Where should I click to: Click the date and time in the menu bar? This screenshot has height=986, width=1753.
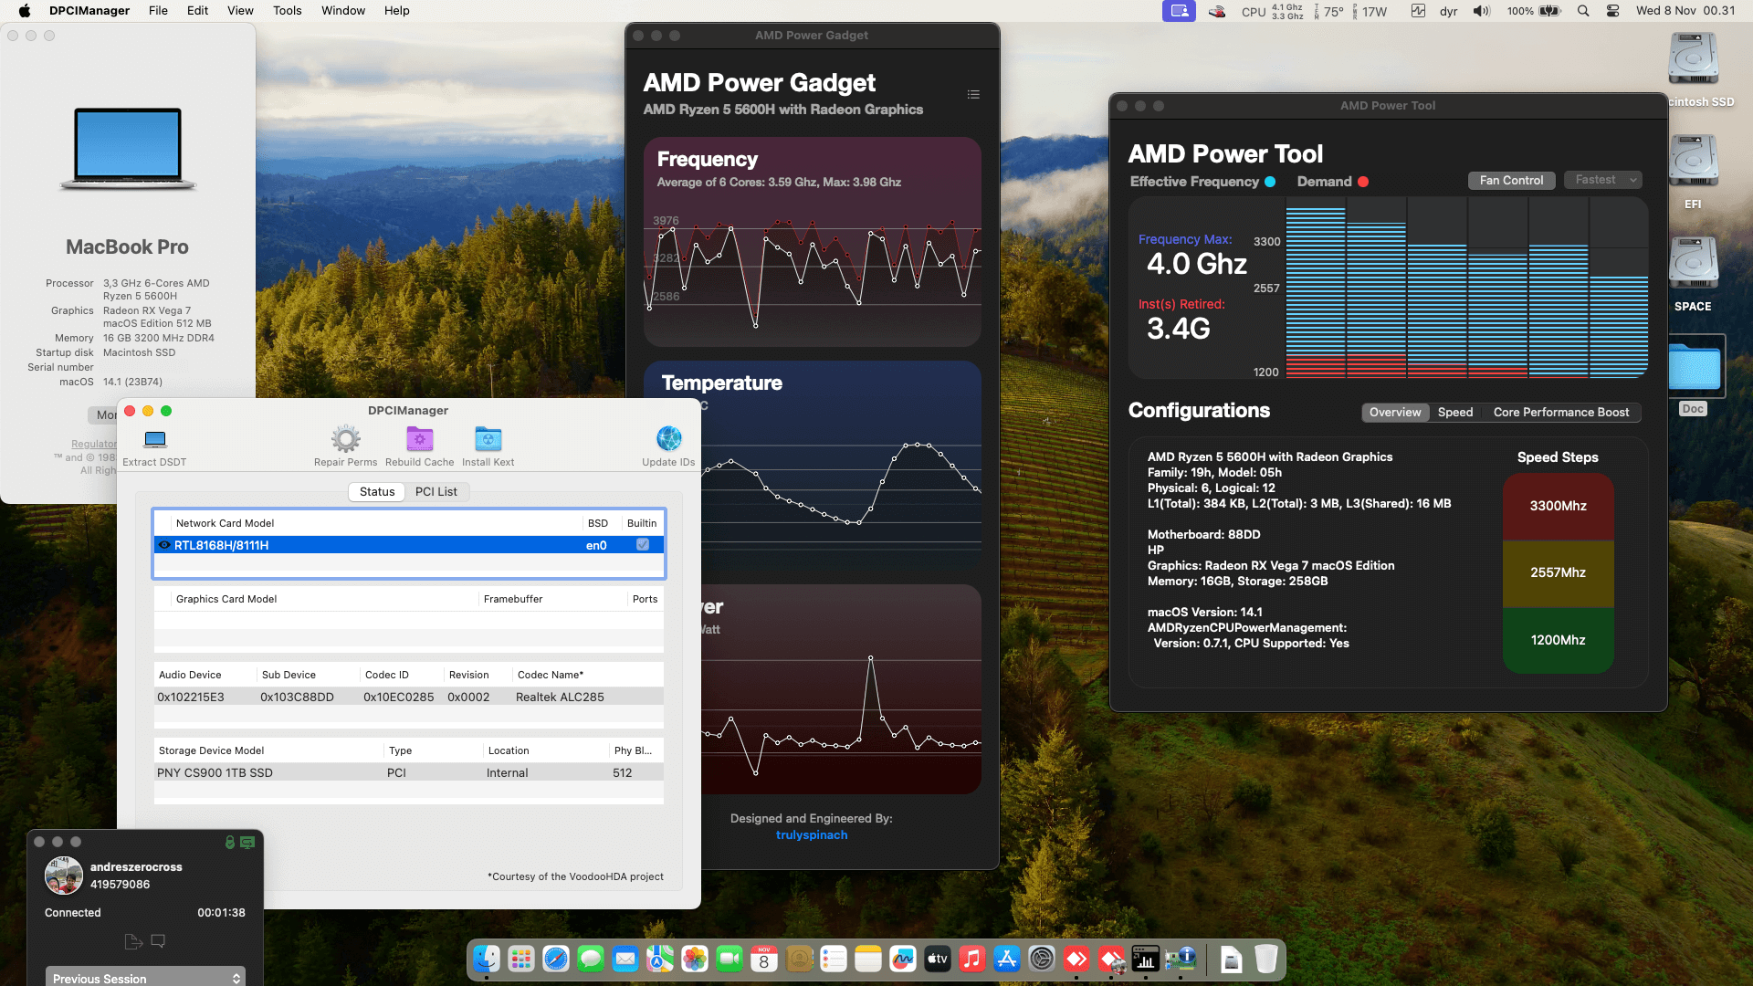pyautogui.click(x=1685, y=11)
